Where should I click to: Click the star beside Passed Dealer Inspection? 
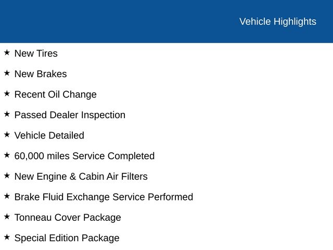point(7,114)
